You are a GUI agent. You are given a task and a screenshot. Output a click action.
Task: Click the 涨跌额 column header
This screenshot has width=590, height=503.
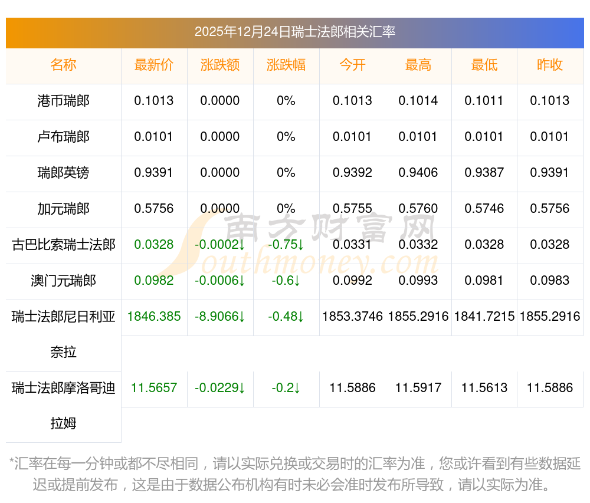pyautogui.click(x=220, y=65)
